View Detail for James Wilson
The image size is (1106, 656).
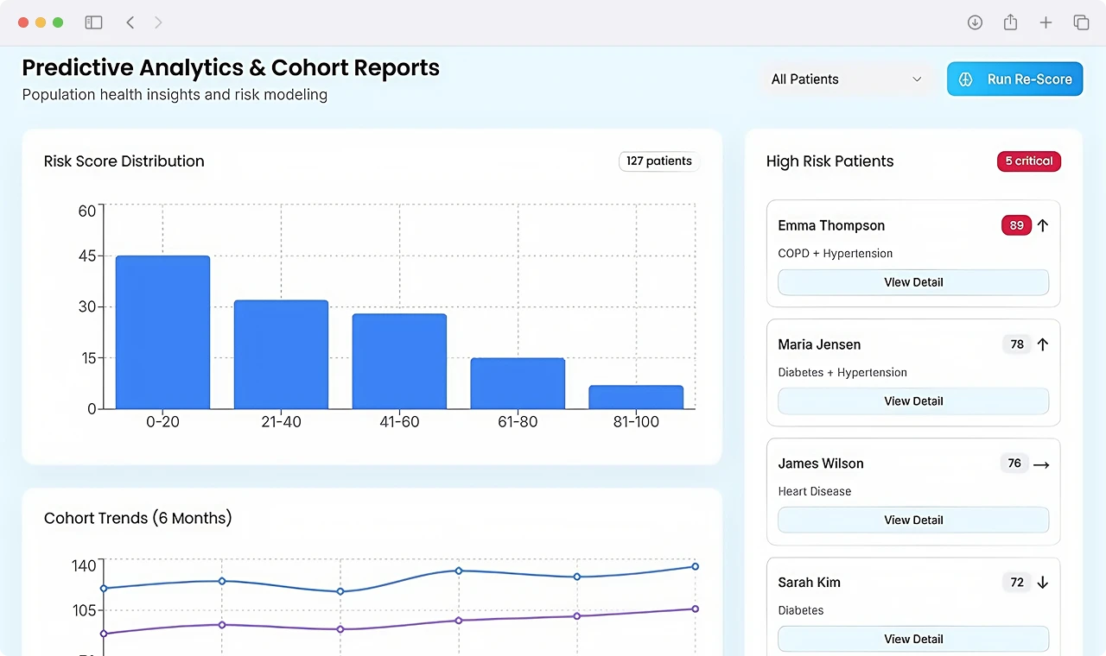(913, 520)
